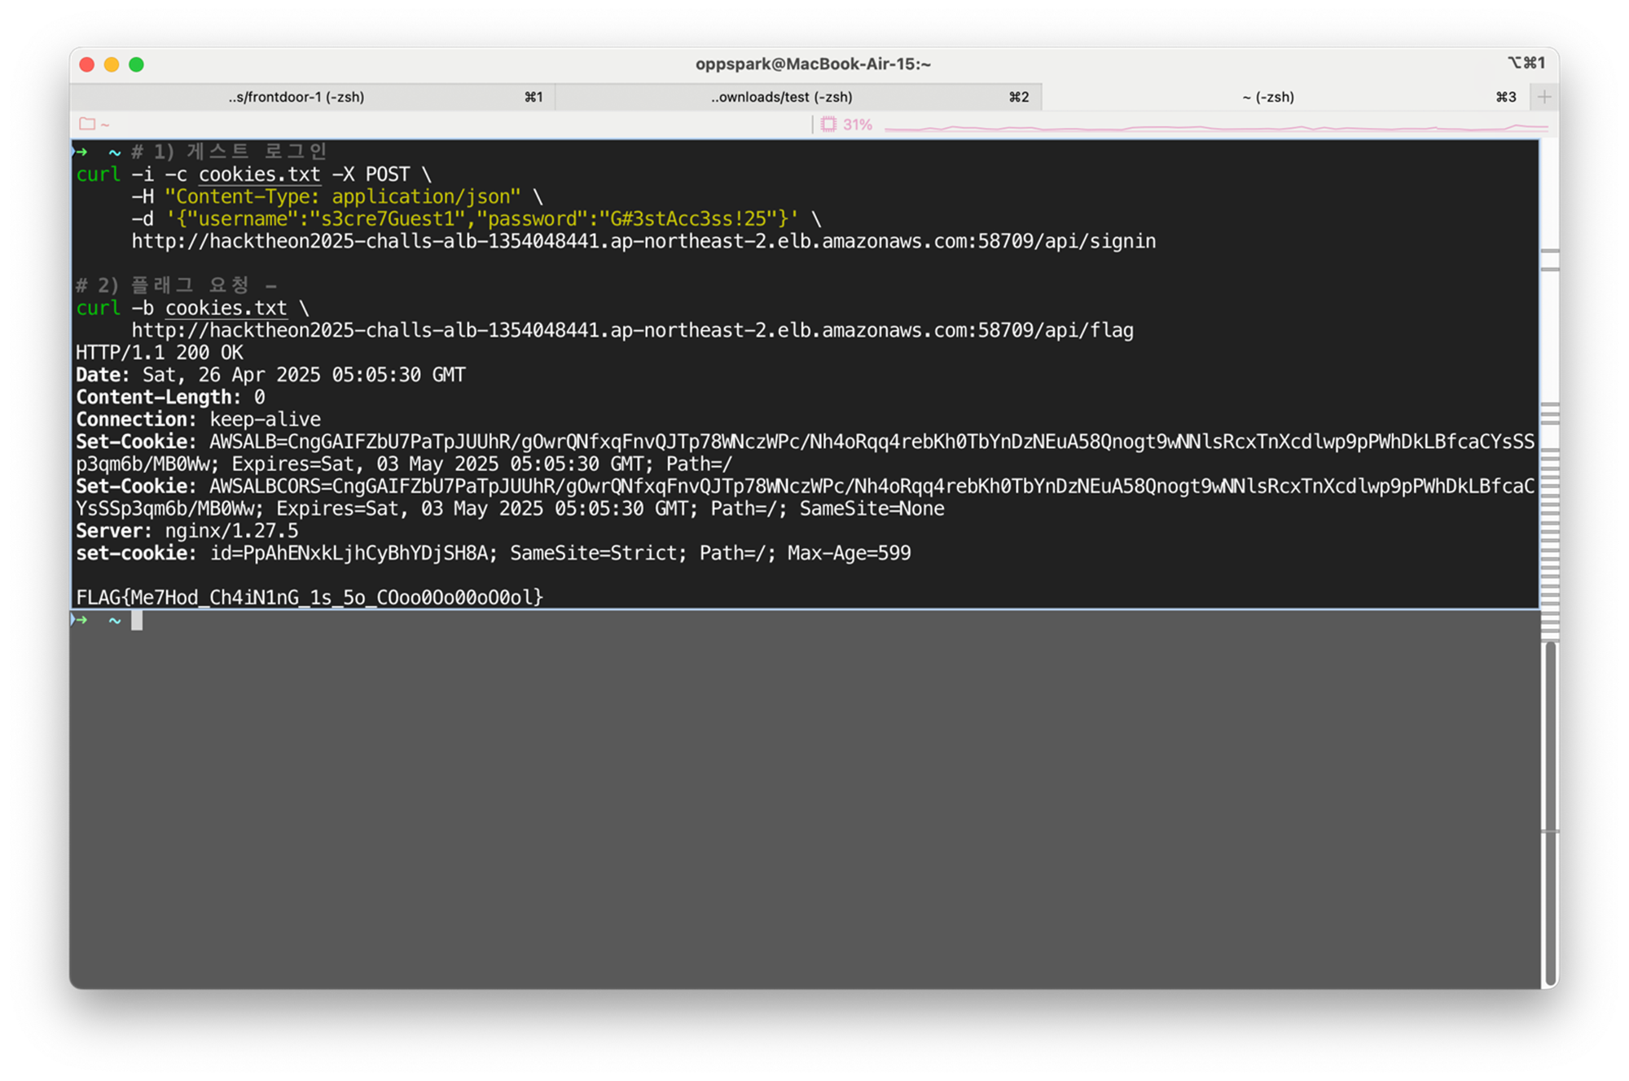The height and width of the screenshot is (1081, 1629).
Task: Click the green zoom window button
Action: point(136,64)
